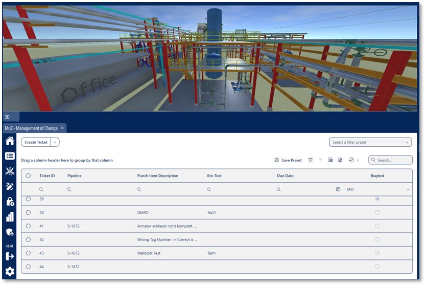Click the Eric Test filter magnifier icon
426x286 pixels.
click(208, 189)
